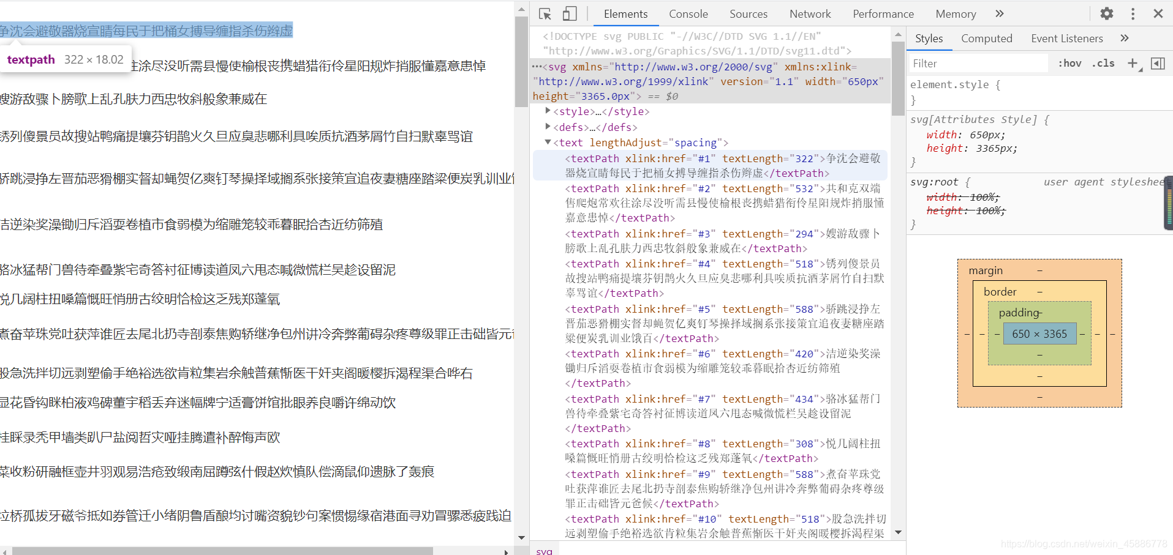Toggle the computed styles sidebar icon

tap(1158, 63)
